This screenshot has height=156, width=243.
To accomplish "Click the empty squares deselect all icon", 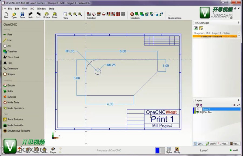I will 123,14.
